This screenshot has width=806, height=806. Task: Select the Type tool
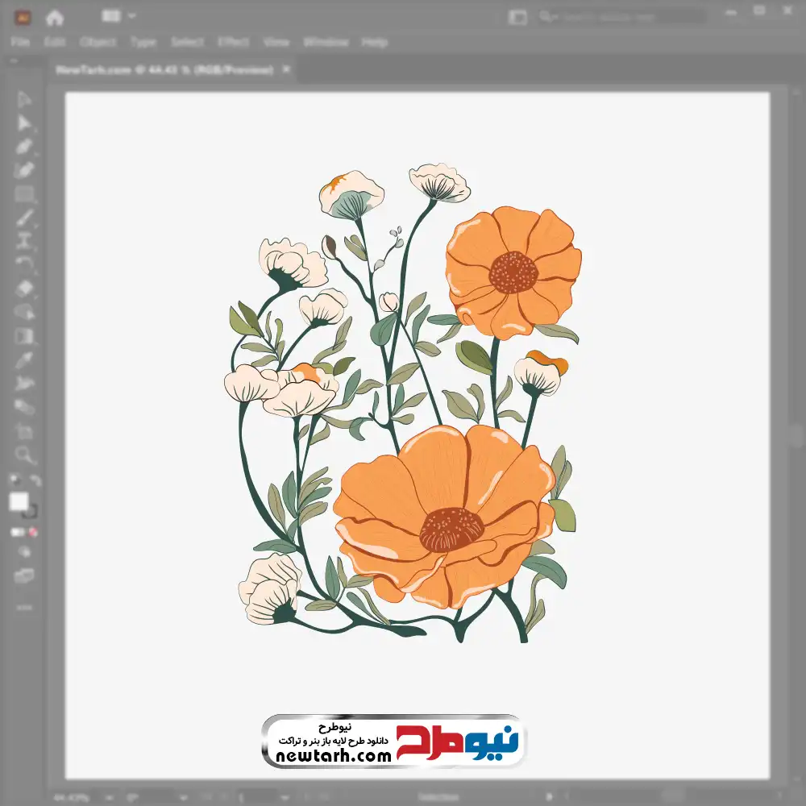pos(24,240)
